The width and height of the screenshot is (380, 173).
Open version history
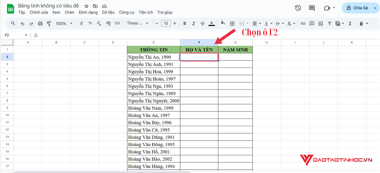pyautogui.click(x=298, y=8)
